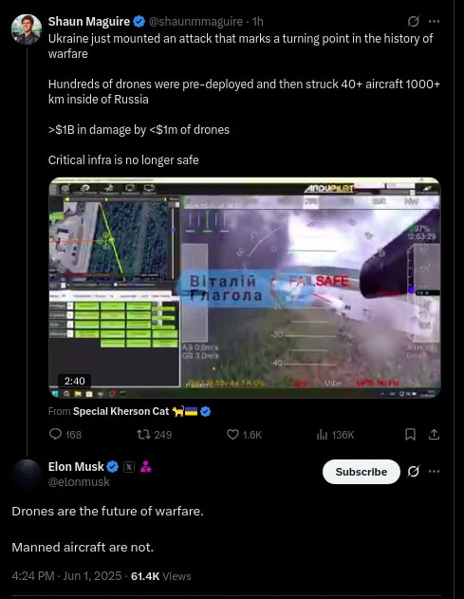
Task: Bookmark Shaun Maguire's post
Action: pyautogui.click(x=410, y=435)
